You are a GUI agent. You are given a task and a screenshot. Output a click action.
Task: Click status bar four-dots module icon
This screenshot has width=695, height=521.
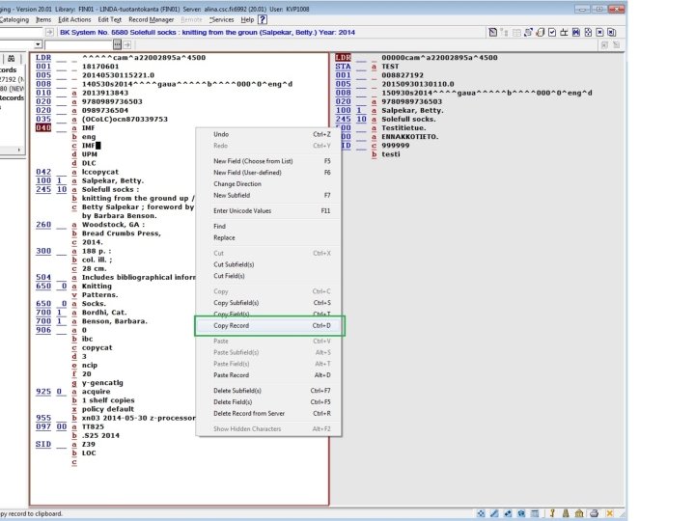click(481, 513)
